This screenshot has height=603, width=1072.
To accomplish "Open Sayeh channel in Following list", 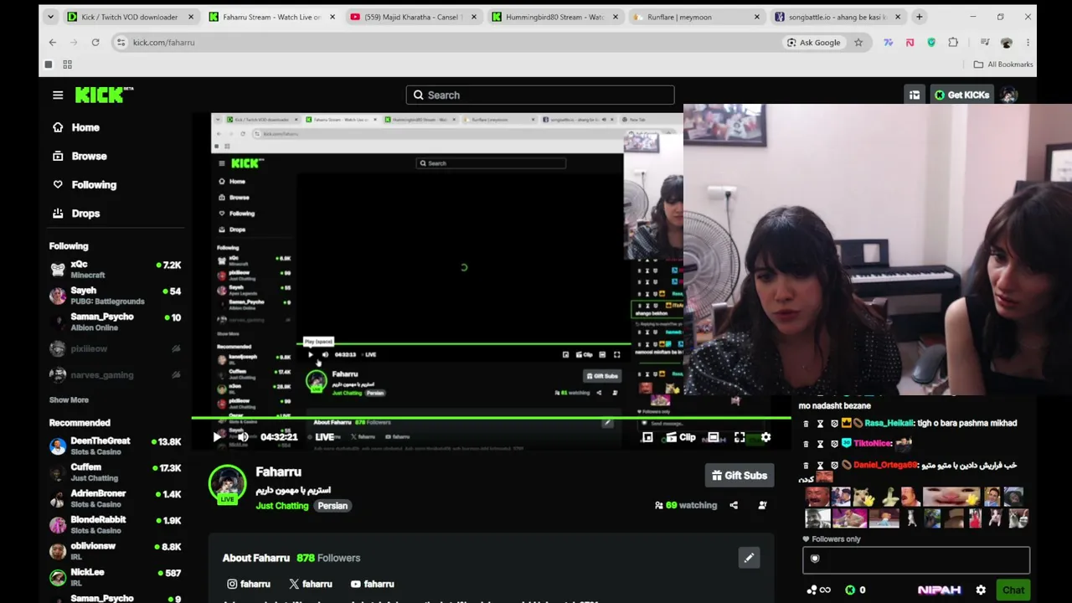I will click(x=116, y=296).
